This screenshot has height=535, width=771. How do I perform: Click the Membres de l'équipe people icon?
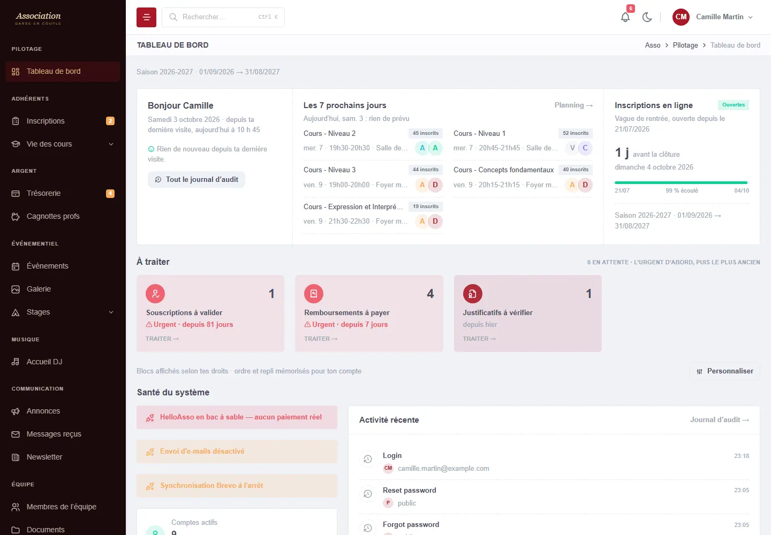click(16, 507)
